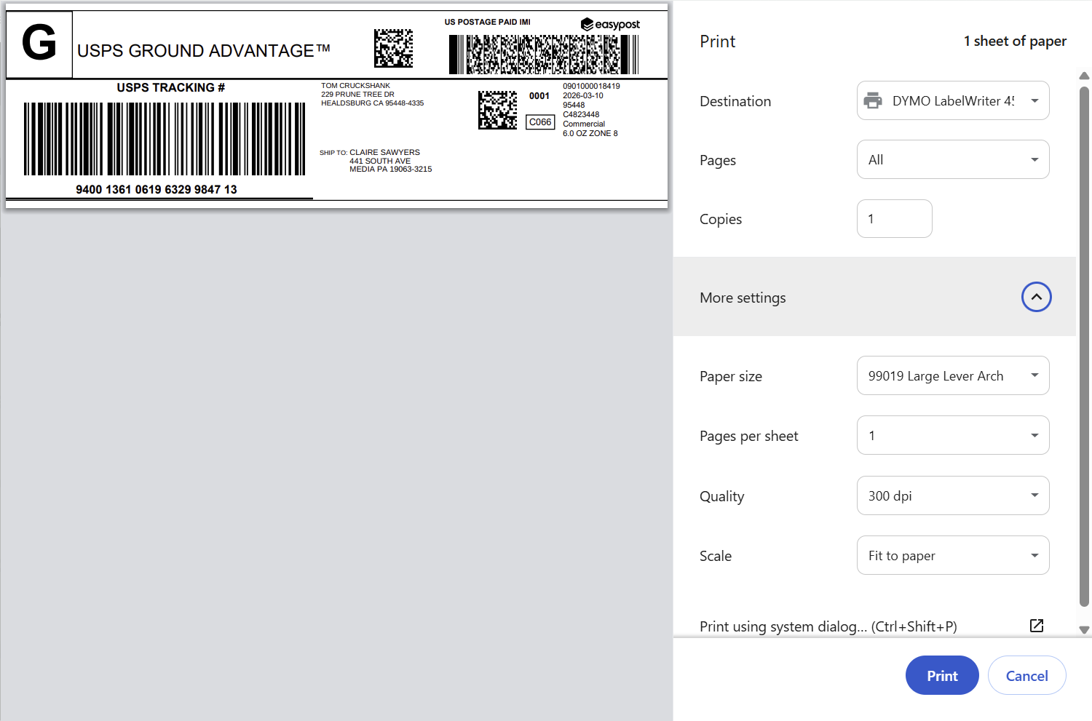Click the EasyPost logo on the label

coord(610,25)
